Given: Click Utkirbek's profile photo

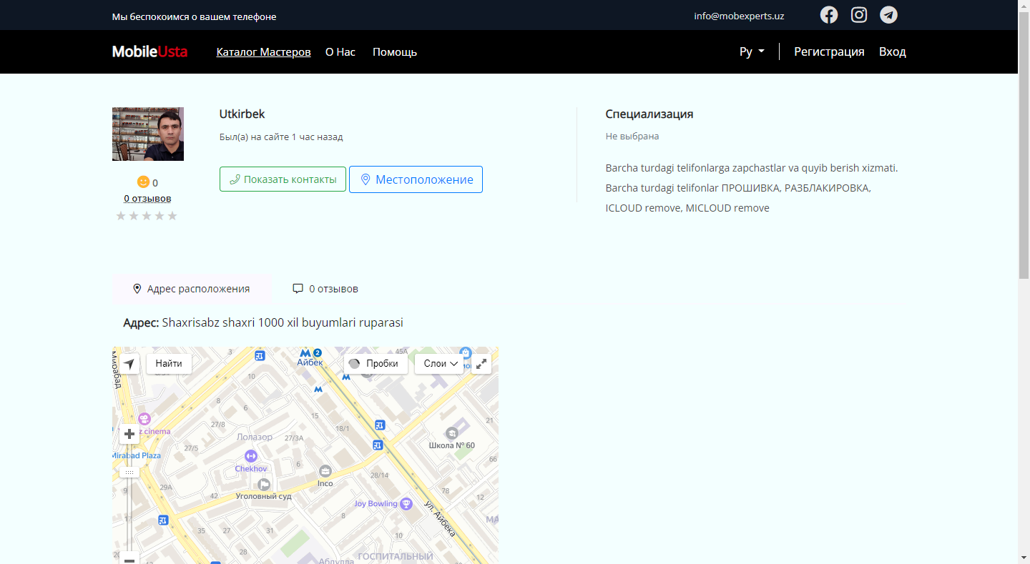Looking at the screenshot, I should [x=148, y=134].
